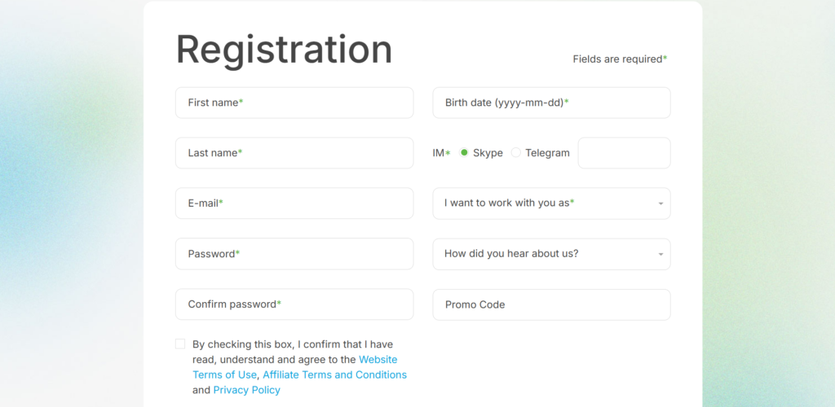Open the 'I want to work with you as' dropdown
This screenshot has width=835, height=407.
pos(551,203)
